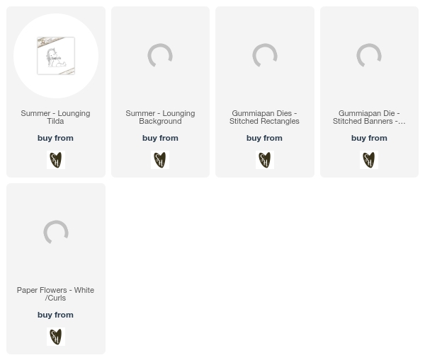This screenshot has width=425, height=360.
Task: Open the Paper Flowers - White /Curls link
Action: click(55, 294)
